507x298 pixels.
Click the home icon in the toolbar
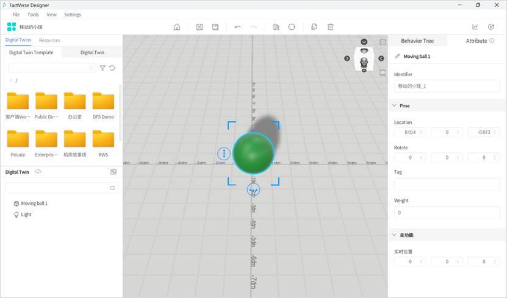[177, 27]
